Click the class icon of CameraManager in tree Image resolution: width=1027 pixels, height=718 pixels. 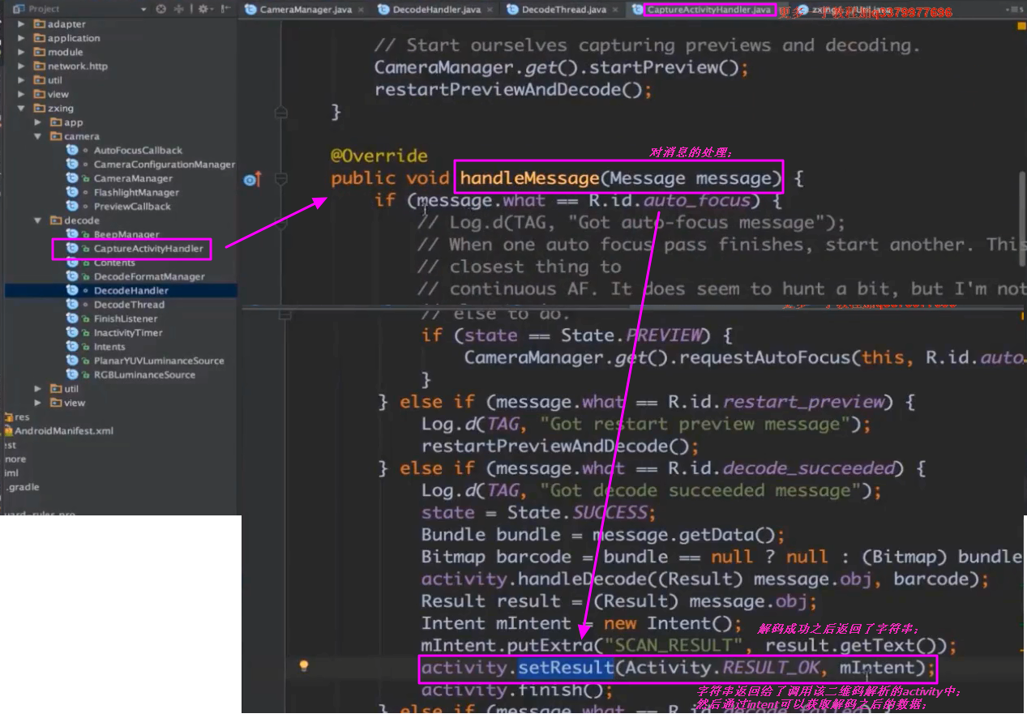tap(72, 178)
